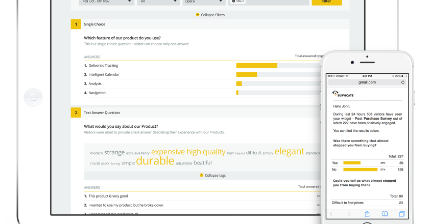This screenshot has height=224, width=429.
Task: Open Safari bookmarks on iPhone
Action: (385, 214)
